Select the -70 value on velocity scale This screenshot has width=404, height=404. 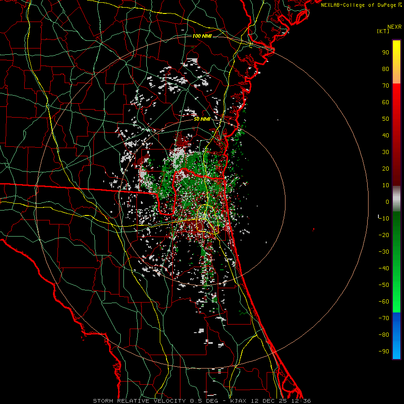(384, 318)
